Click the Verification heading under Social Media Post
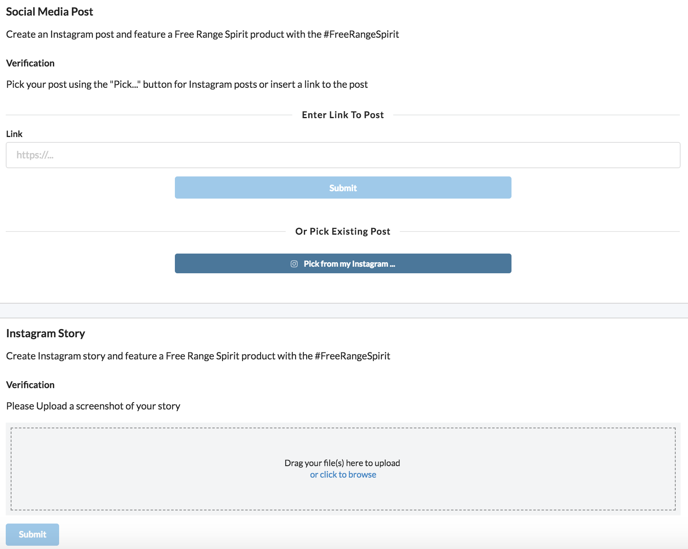 30,63
